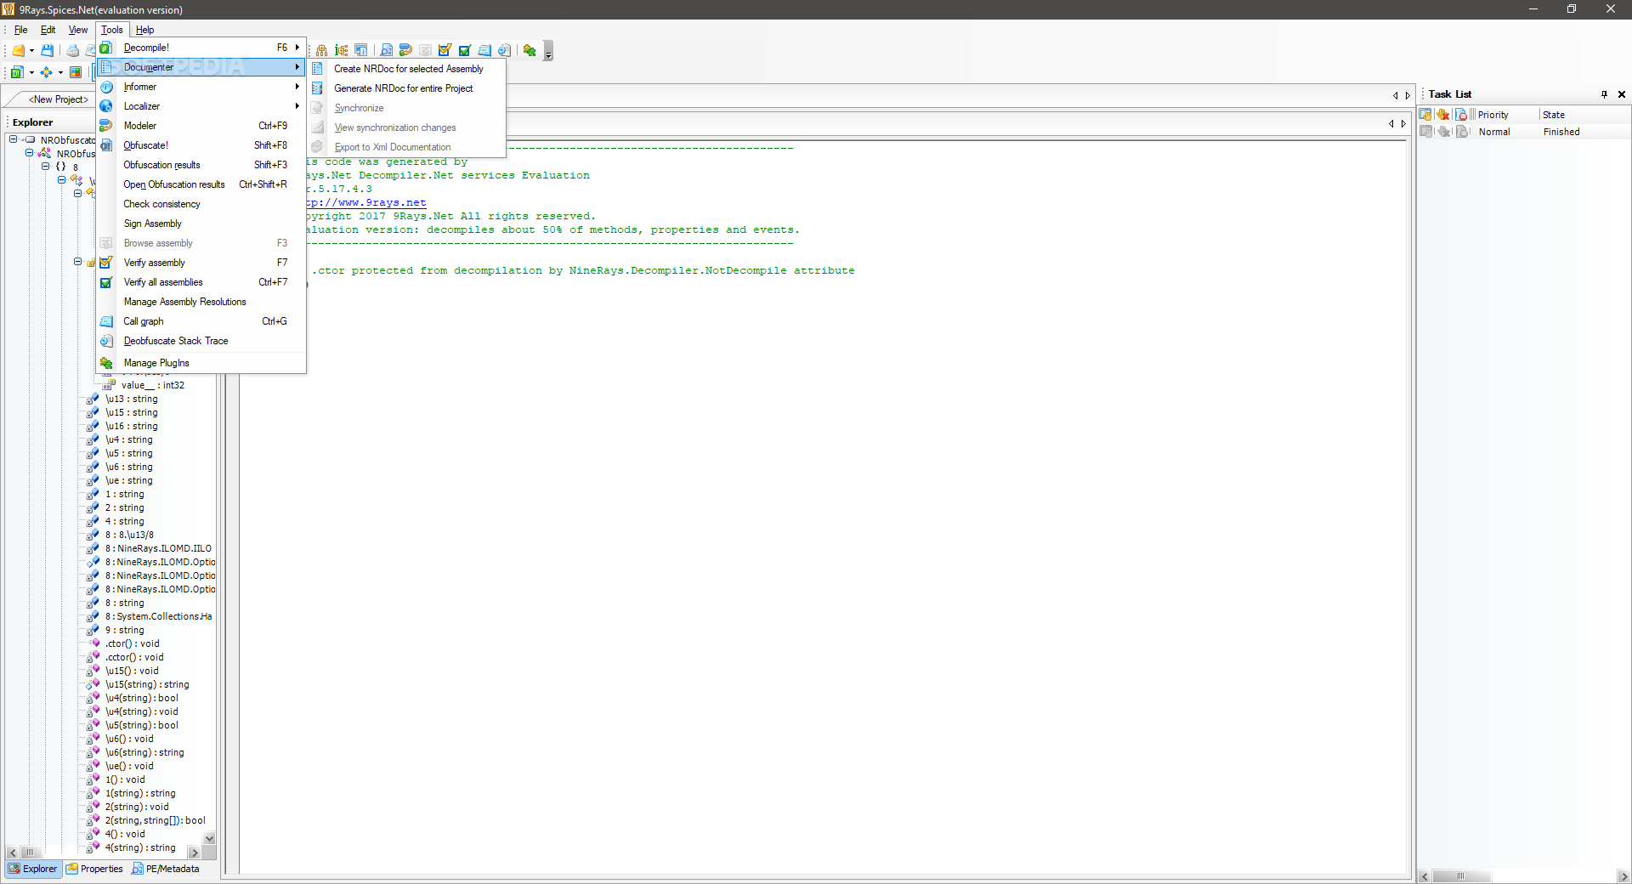Select Check consistency menu item

(201, 204)
